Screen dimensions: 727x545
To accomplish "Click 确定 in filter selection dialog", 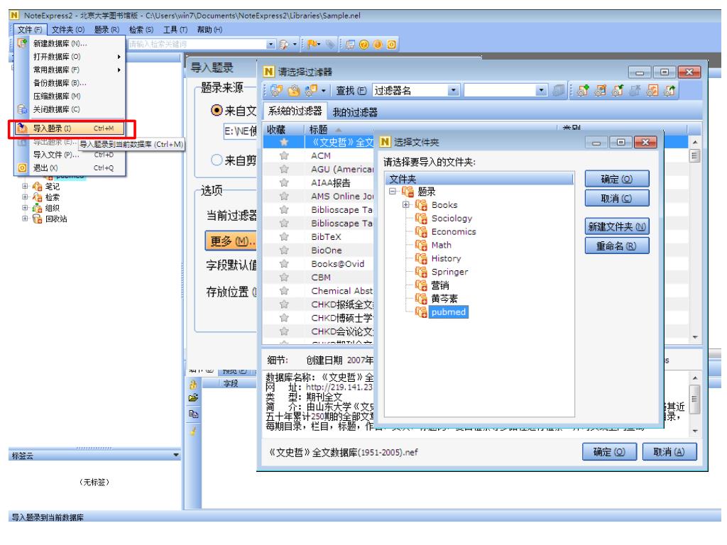I will tap(609, 452).
